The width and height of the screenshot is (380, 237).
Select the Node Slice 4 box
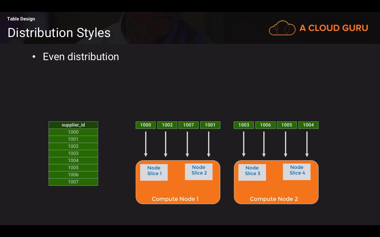297,172
